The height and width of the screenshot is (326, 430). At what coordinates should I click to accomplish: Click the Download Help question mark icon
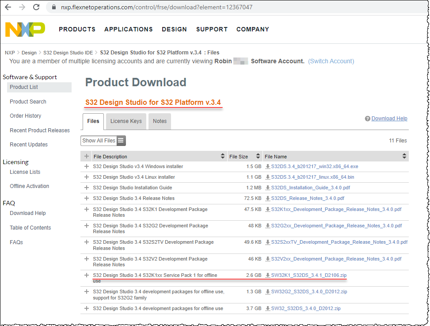pos(368,119)
